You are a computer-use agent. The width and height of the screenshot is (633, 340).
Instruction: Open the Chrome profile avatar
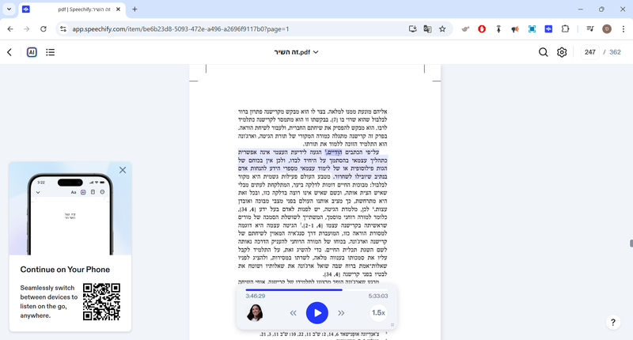coord(606,29)
